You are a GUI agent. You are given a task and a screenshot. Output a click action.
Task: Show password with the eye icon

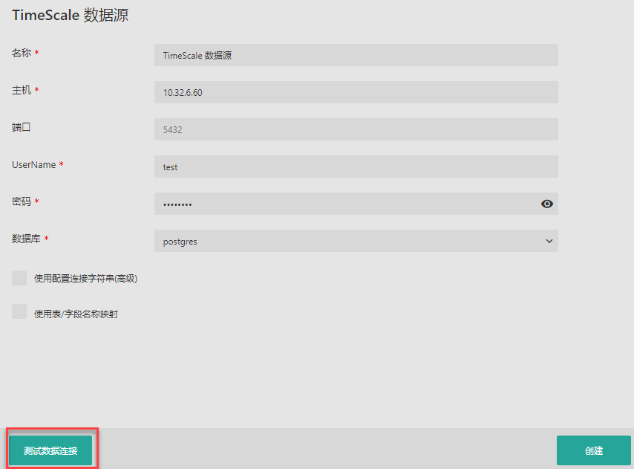point(547,204)
